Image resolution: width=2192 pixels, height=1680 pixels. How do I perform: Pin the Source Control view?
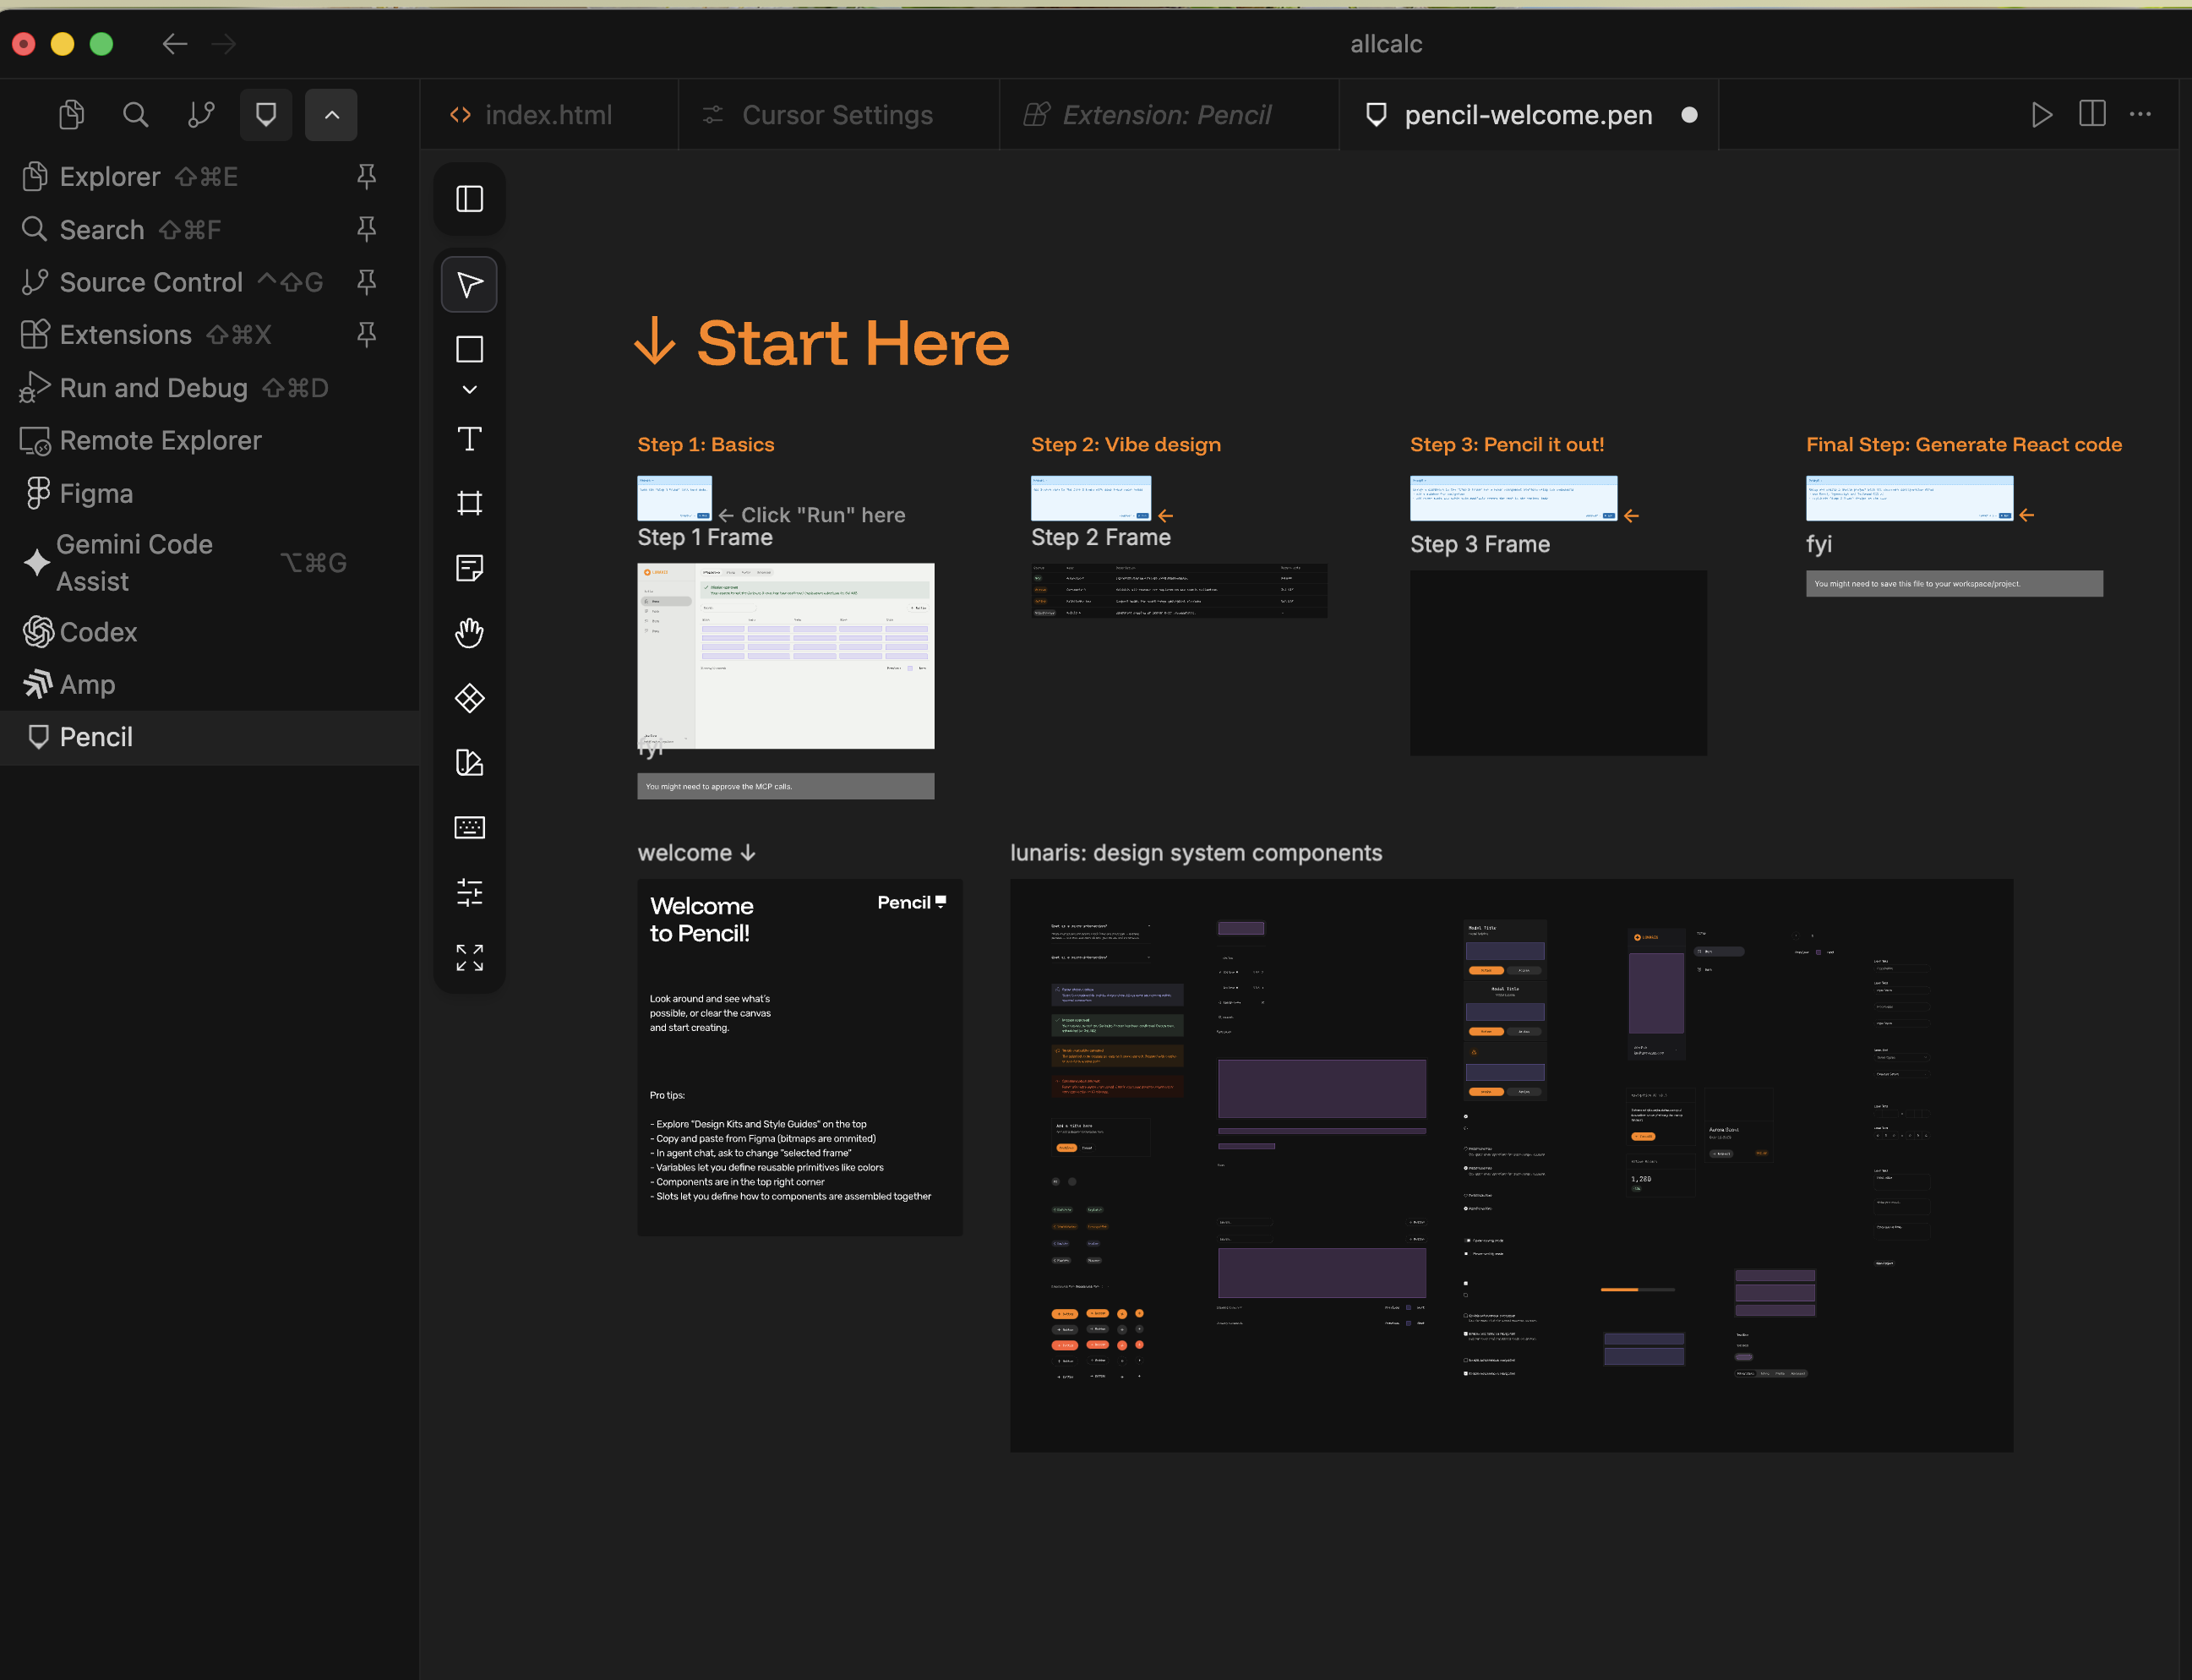pyautogui.click(x=367, y=282)
